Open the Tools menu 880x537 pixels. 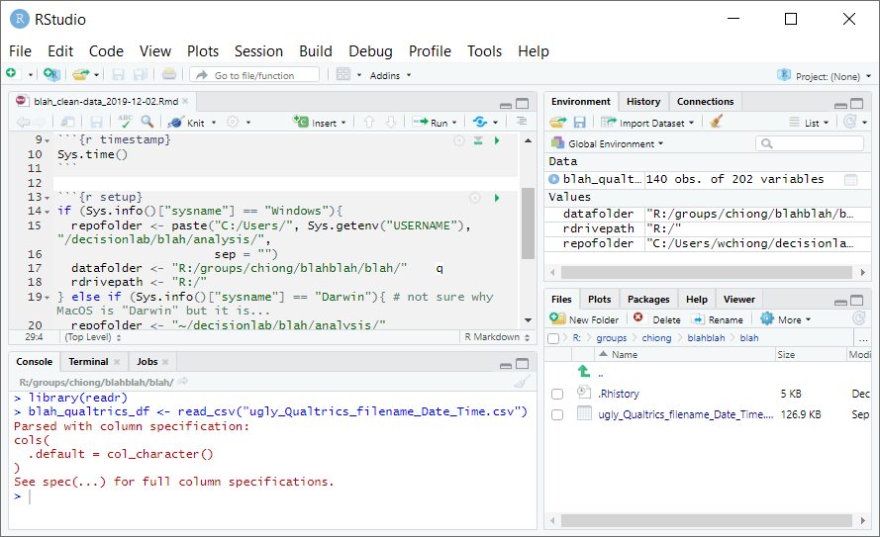[484, 51]
